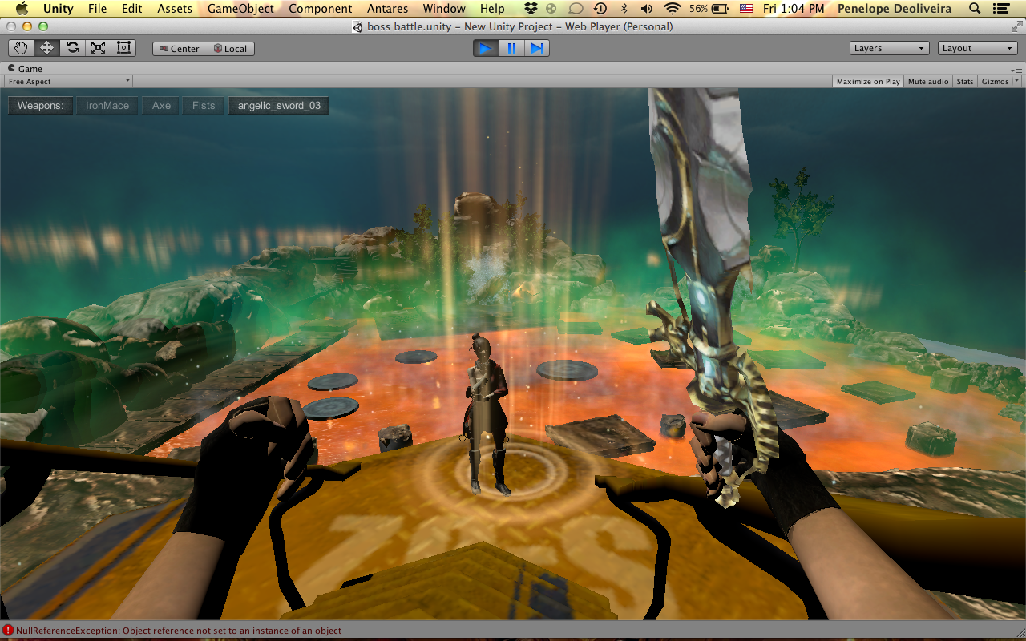Toggle Mute audio in Game view
The image size is (1026, 641).
(x=927, y=82)
